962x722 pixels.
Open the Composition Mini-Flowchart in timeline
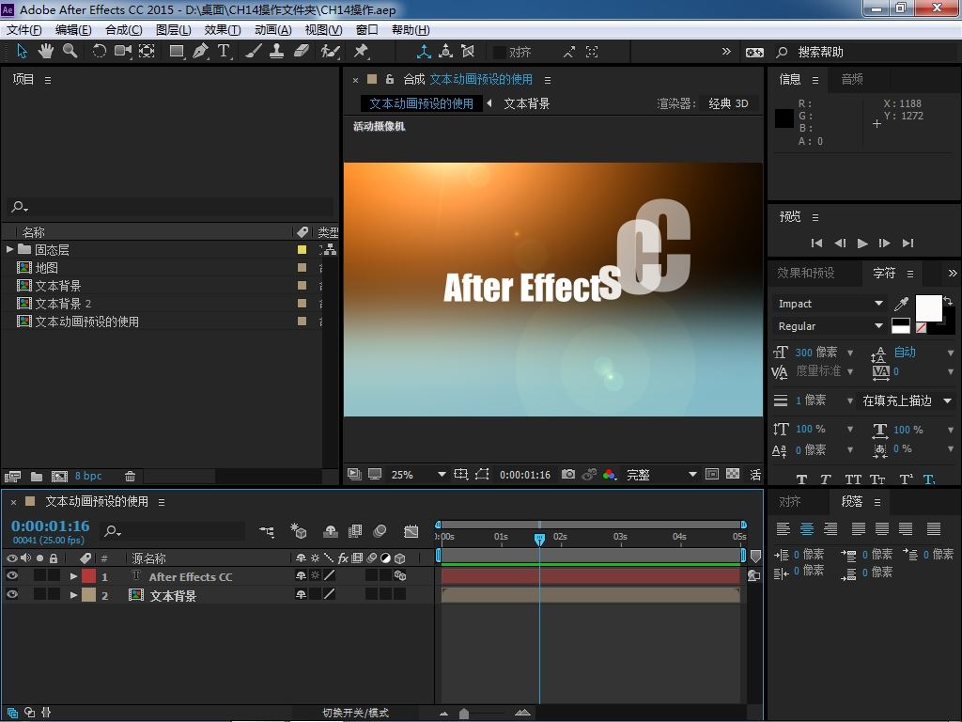tap(267, 531)
